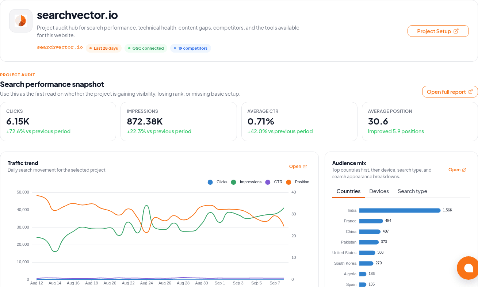Open the Traffic trend panel link
This screenshot has width=478, height=287.
click(x=298, y=166)
